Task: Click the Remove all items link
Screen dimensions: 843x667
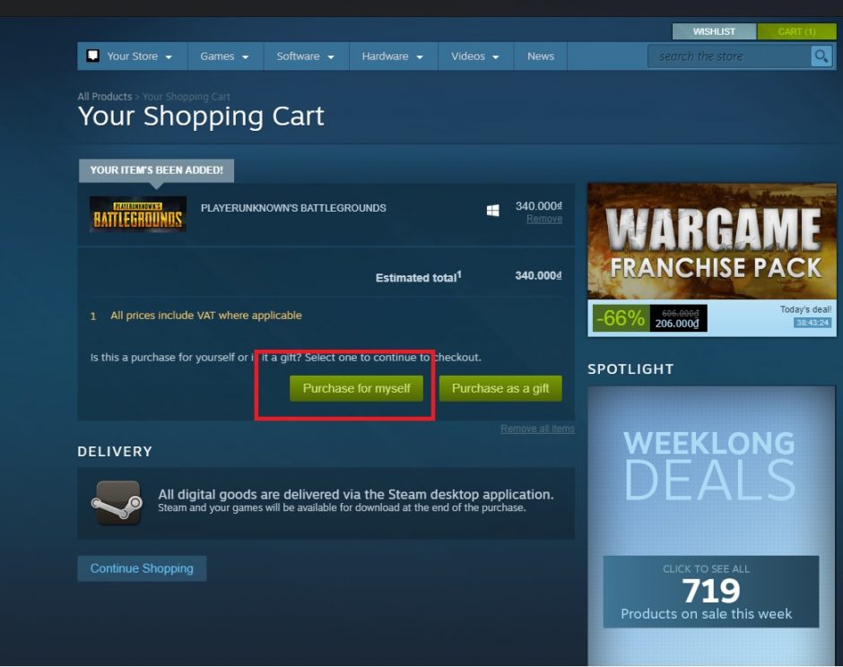Action: coord(537,429)
